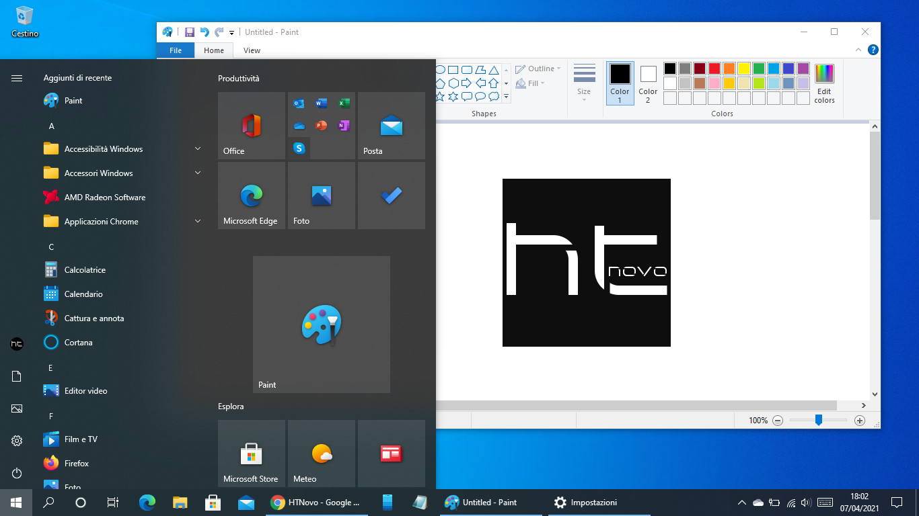Launch Microsoft Edge from the taskbar
Image resolution: width=919 pixels, height=516 pixels.
click(147, 502)
